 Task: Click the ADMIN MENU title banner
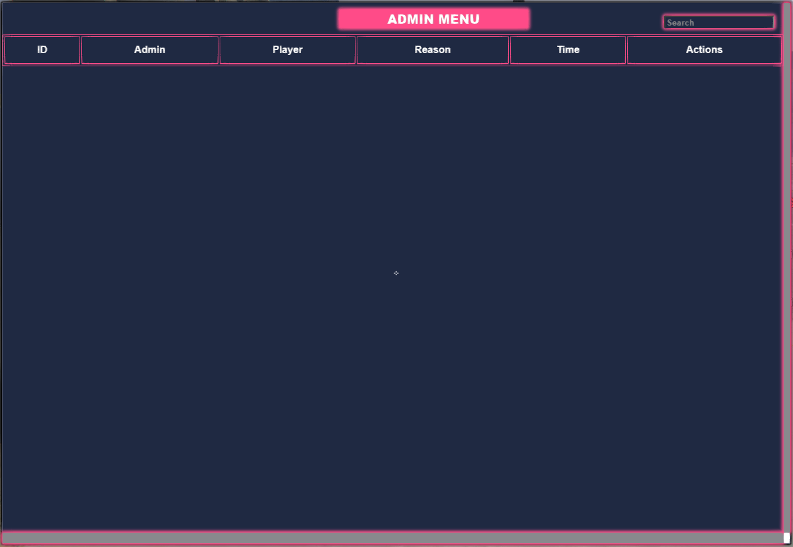[432, 19]
